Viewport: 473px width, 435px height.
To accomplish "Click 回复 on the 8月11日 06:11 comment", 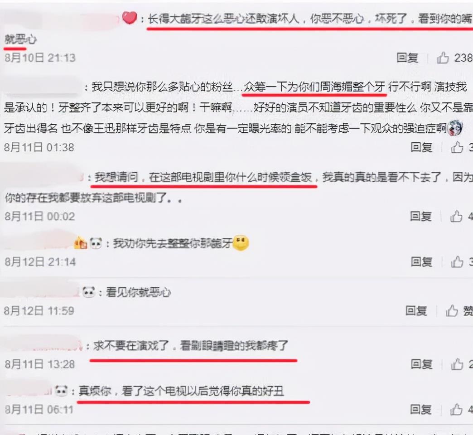I will pos(421,409).
